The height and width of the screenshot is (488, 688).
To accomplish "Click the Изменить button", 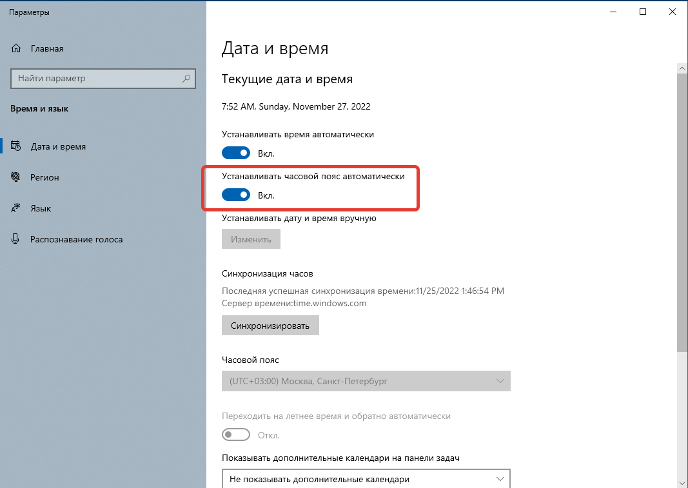I will (x=251, y=239).
